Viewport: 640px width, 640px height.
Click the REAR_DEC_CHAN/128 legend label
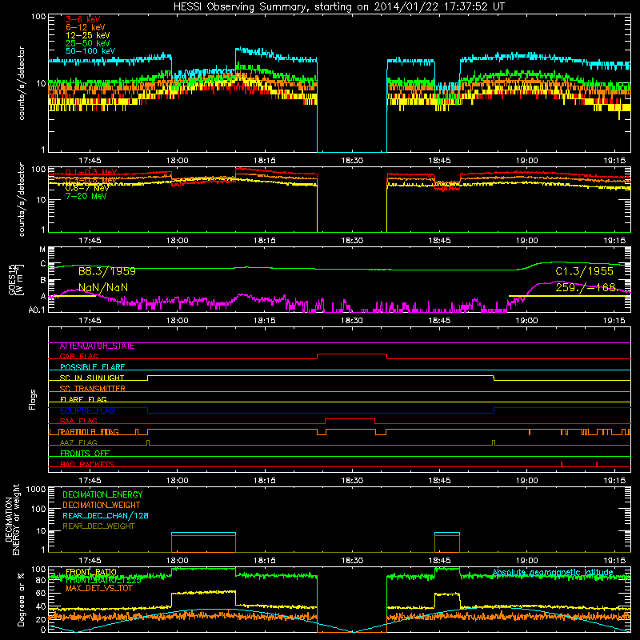click(106, 516)
